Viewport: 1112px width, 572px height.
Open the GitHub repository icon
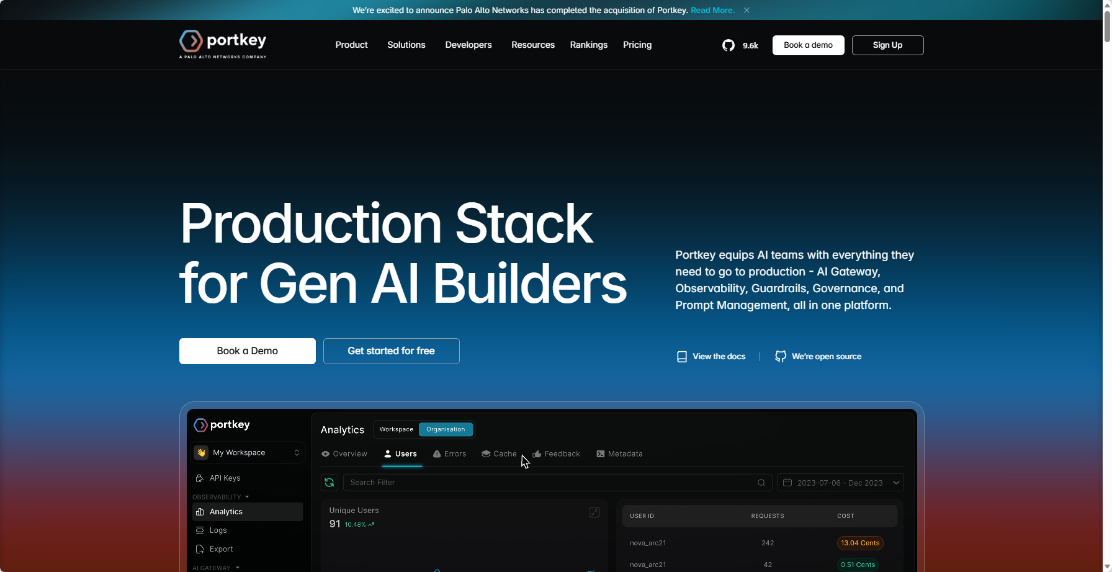pyautogui.click(x=729, y=45)
